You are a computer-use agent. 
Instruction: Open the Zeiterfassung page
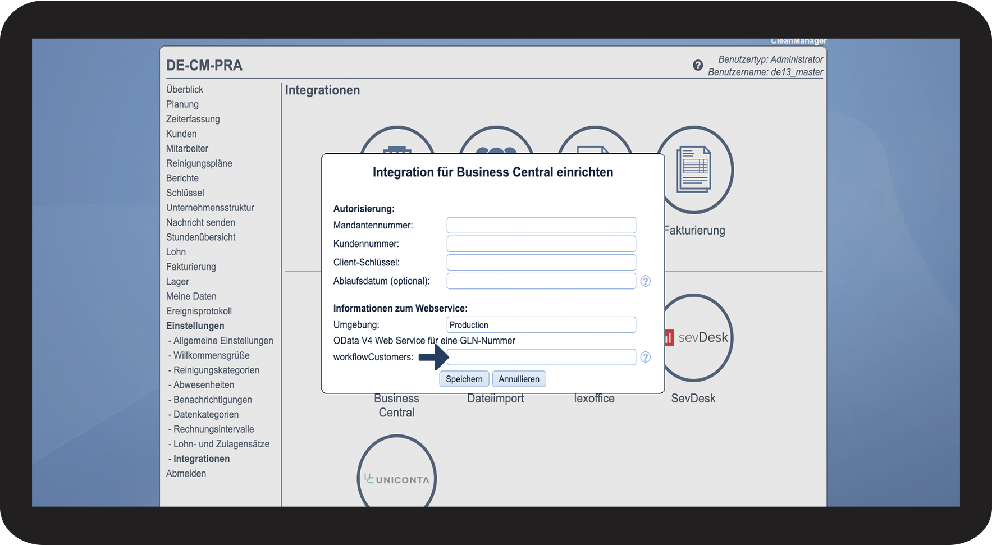[193, 119]
